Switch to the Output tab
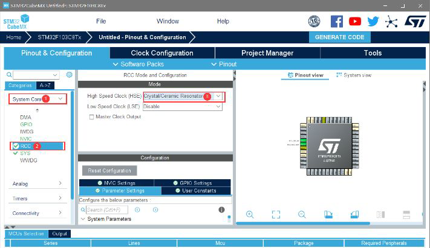Viewport: 430px width, 248px height. pos(59,234)
